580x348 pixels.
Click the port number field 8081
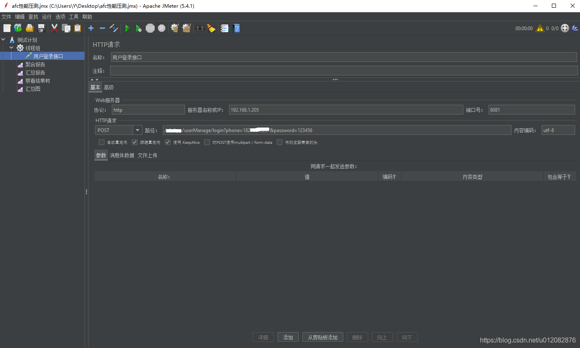click(x=531, y=110)
